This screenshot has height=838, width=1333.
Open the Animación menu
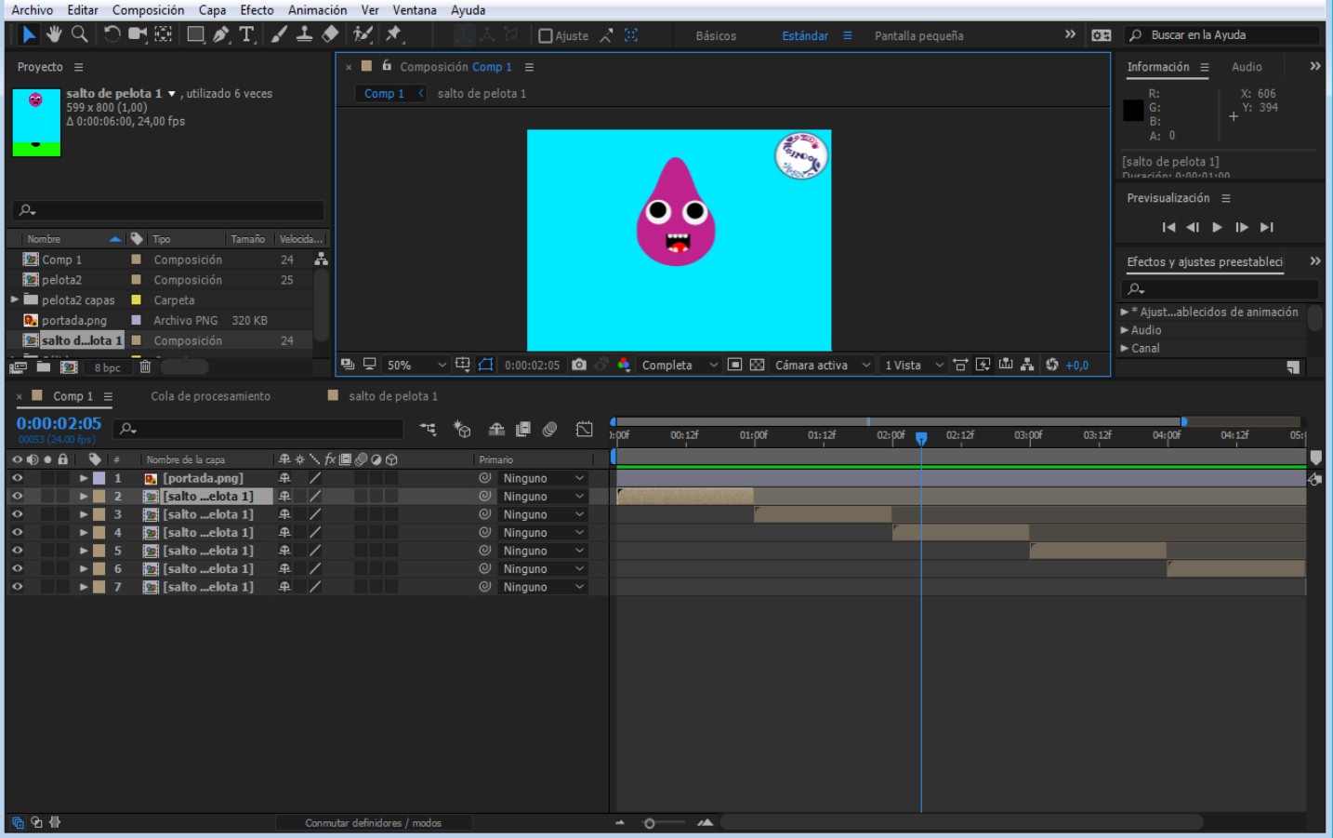click(x=317, y=10)
